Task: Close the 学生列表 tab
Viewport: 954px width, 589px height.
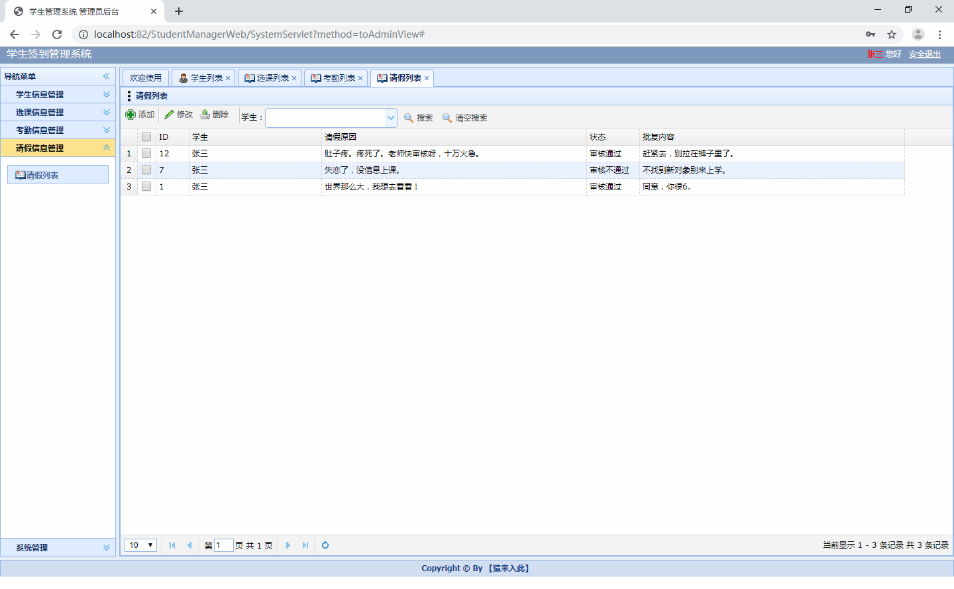Action: click(x=228, y=78)
